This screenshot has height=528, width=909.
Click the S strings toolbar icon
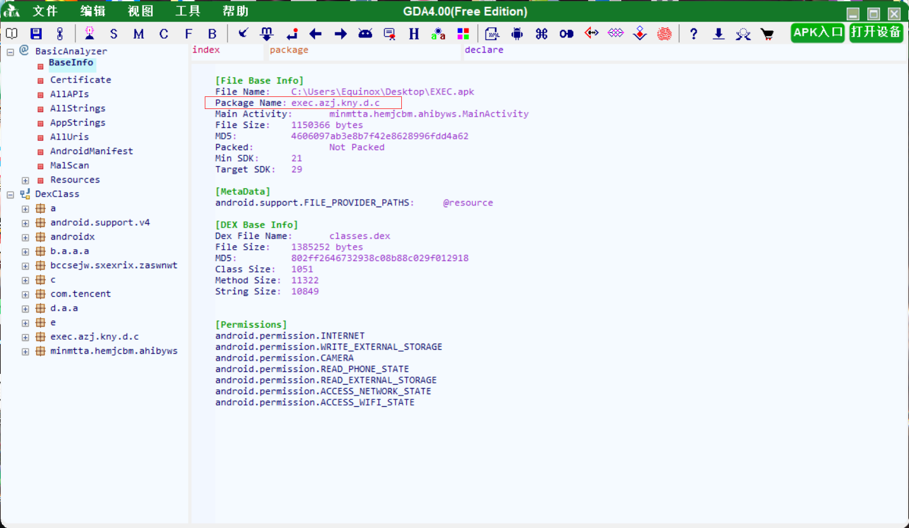tap(113, 34)
